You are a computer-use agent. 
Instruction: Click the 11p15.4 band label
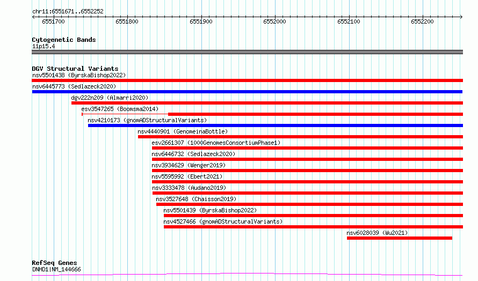pyautogui.click(x=44, y=46)
